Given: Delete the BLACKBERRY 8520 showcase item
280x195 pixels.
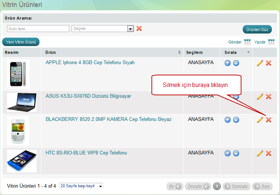Looking at the screenshot, I should [269, 120].
